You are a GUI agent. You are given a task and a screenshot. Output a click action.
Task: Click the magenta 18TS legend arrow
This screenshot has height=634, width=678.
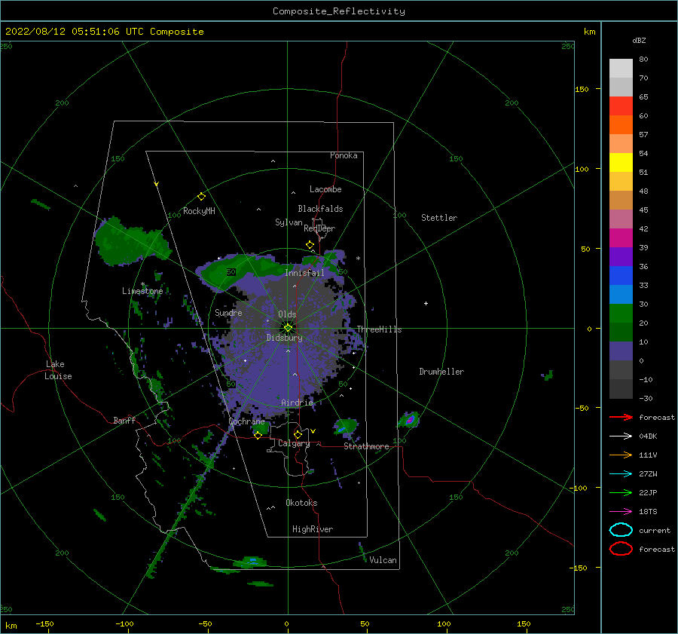[621, 511]
